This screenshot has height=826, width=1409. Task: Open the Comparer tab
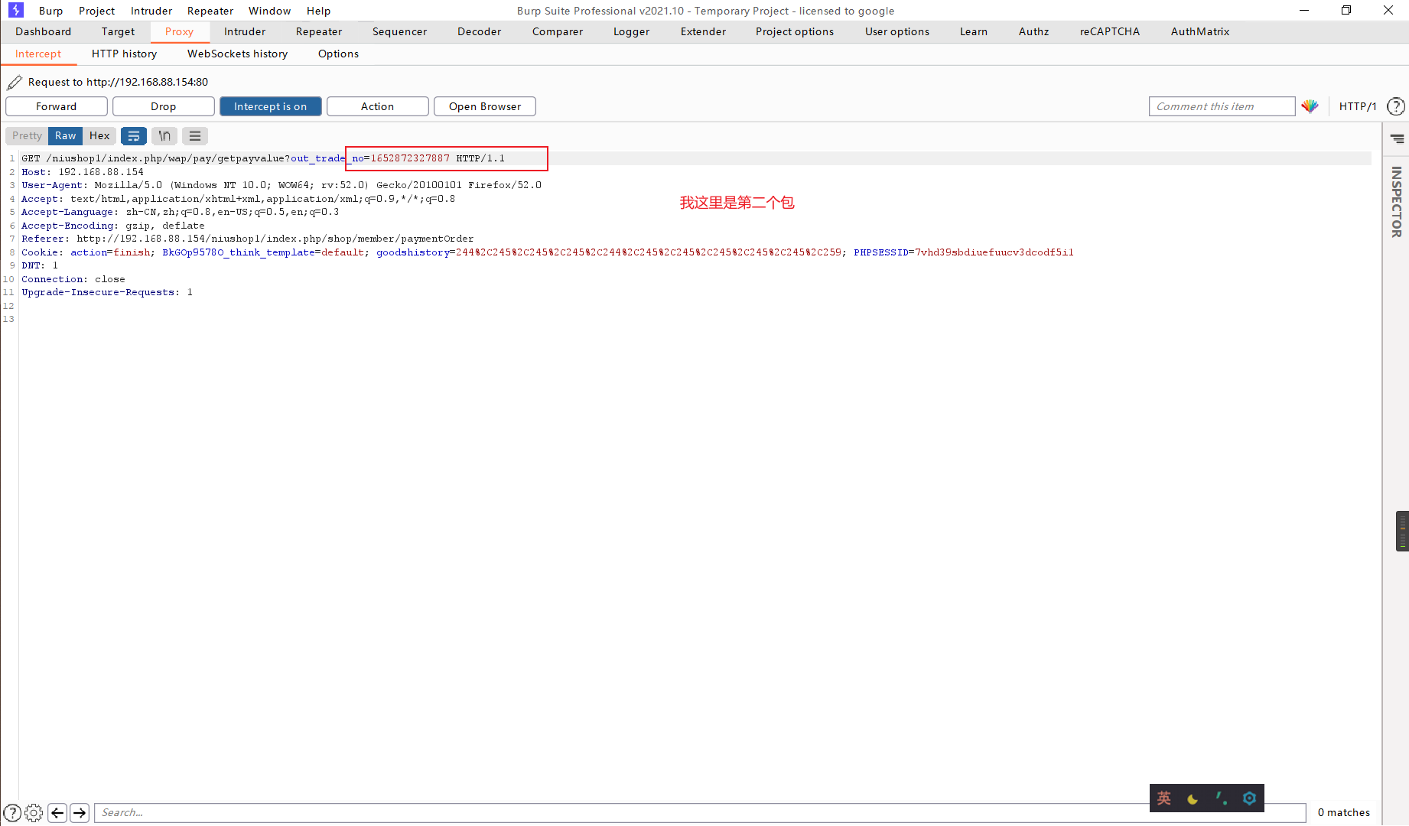558,31
